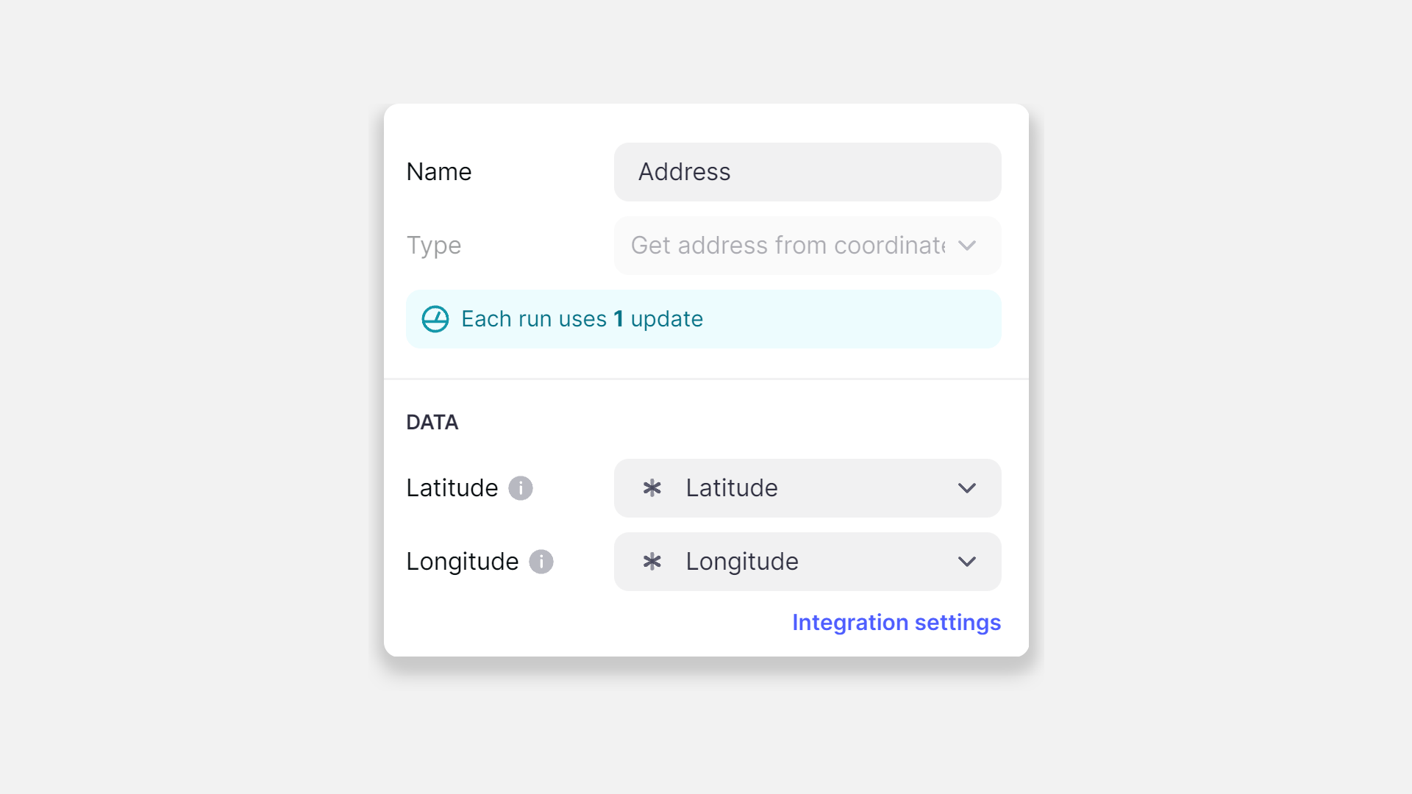Image resolution: width=1412 pixels, height=794 pixels.
Task: Click the Name field label
Action: point(439,172)
